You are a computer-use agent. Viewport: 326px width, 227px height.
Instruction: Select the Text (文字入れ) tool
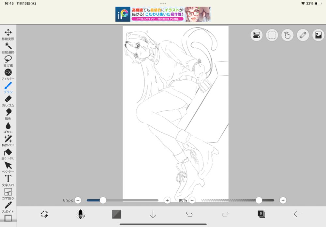8,181
